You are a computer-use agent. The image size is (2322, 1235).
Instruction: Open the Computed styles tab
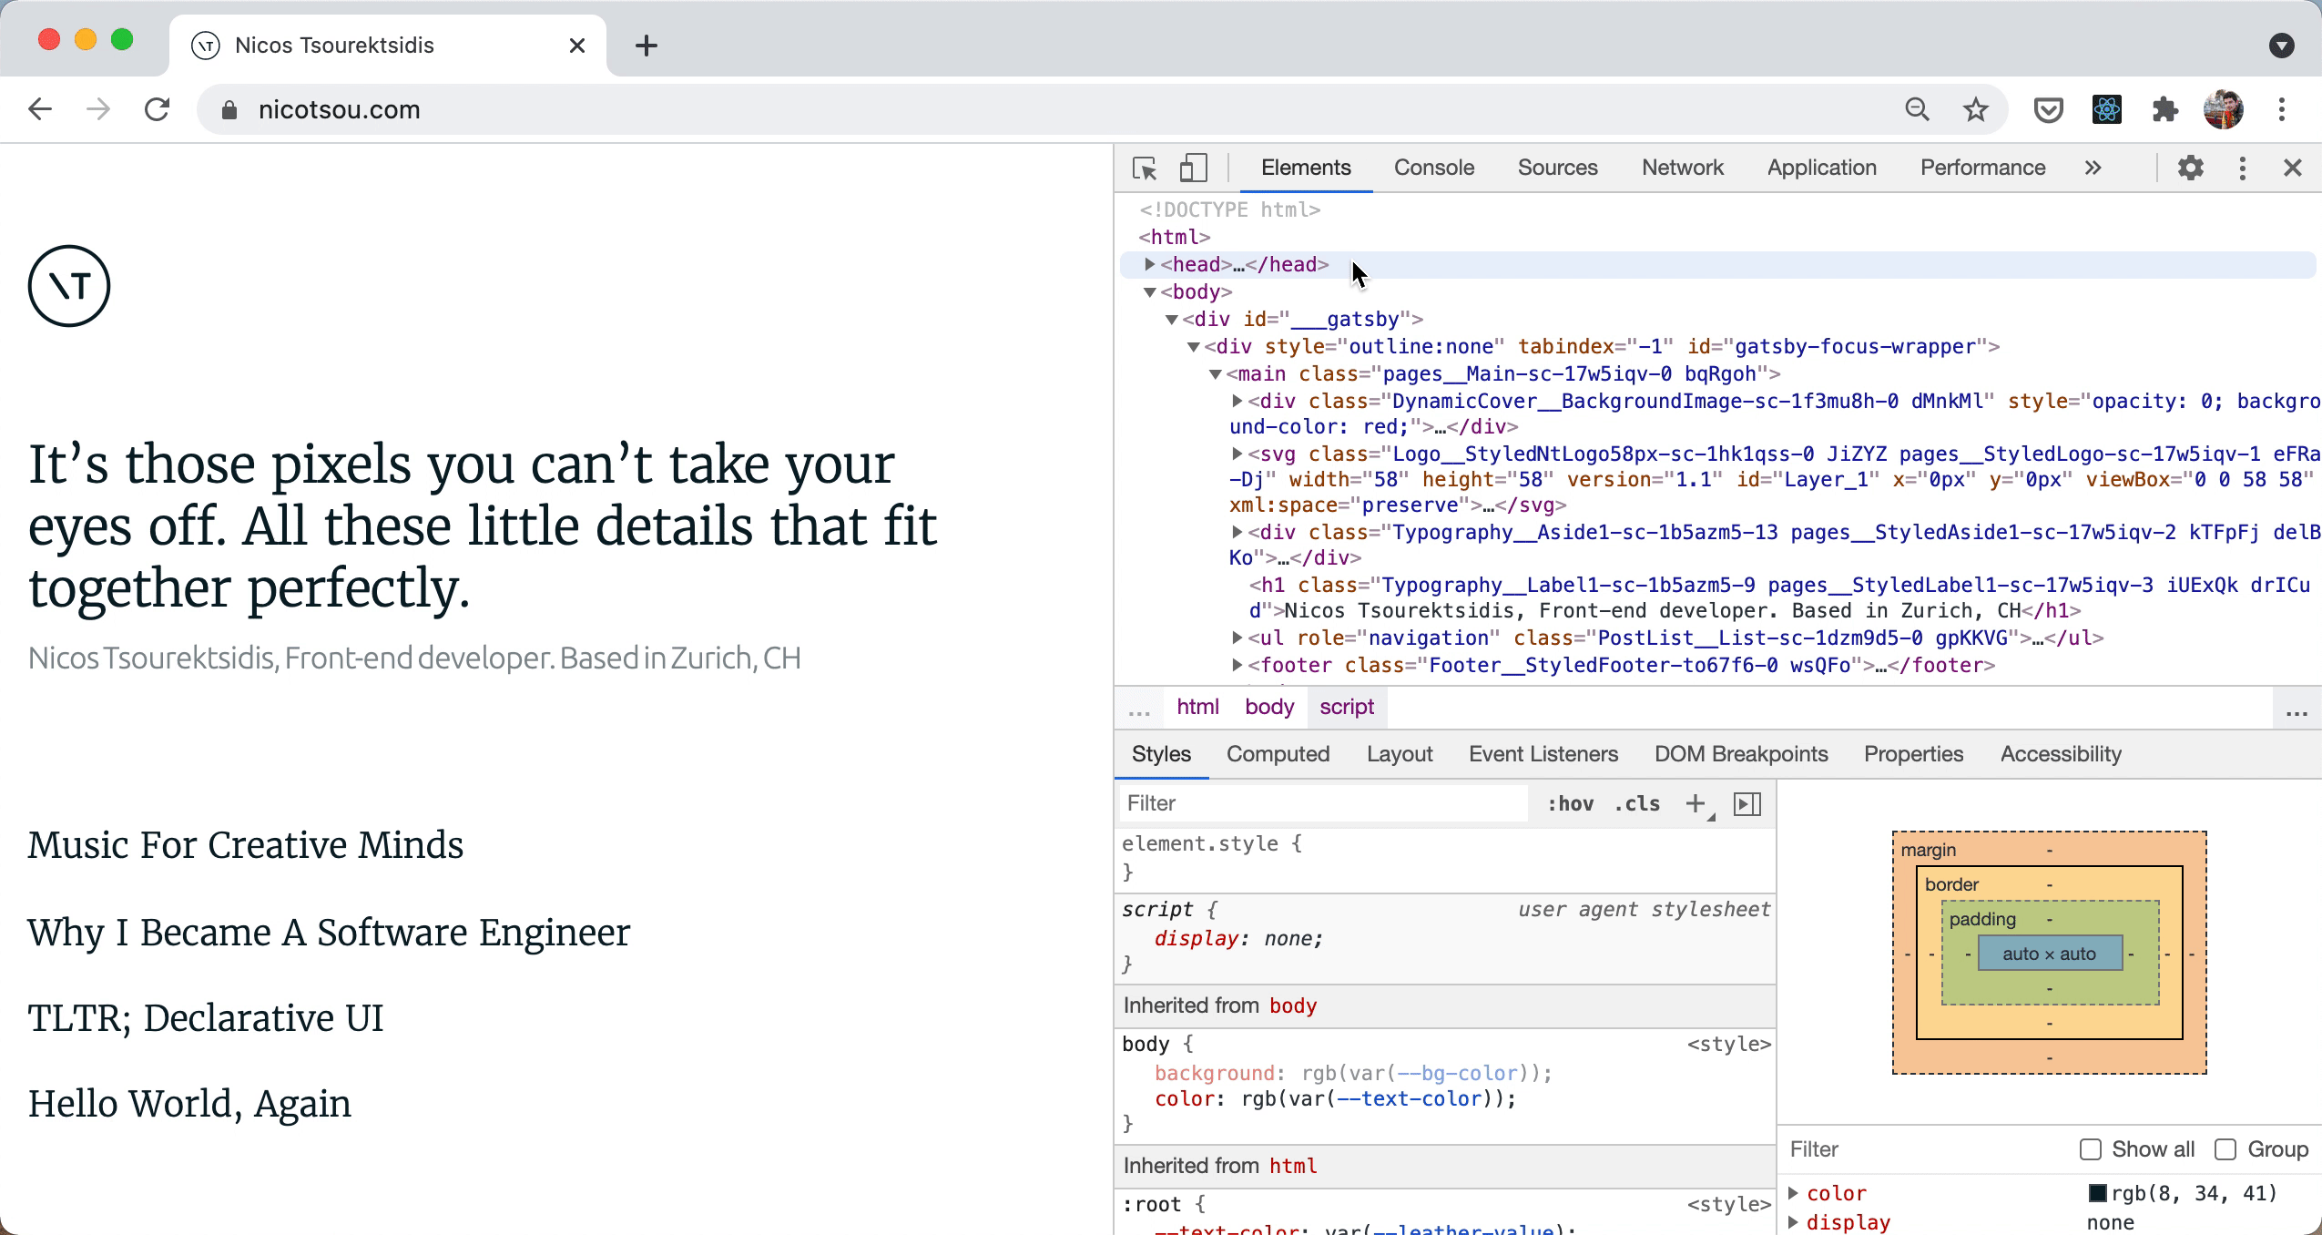pos(1278,754)
